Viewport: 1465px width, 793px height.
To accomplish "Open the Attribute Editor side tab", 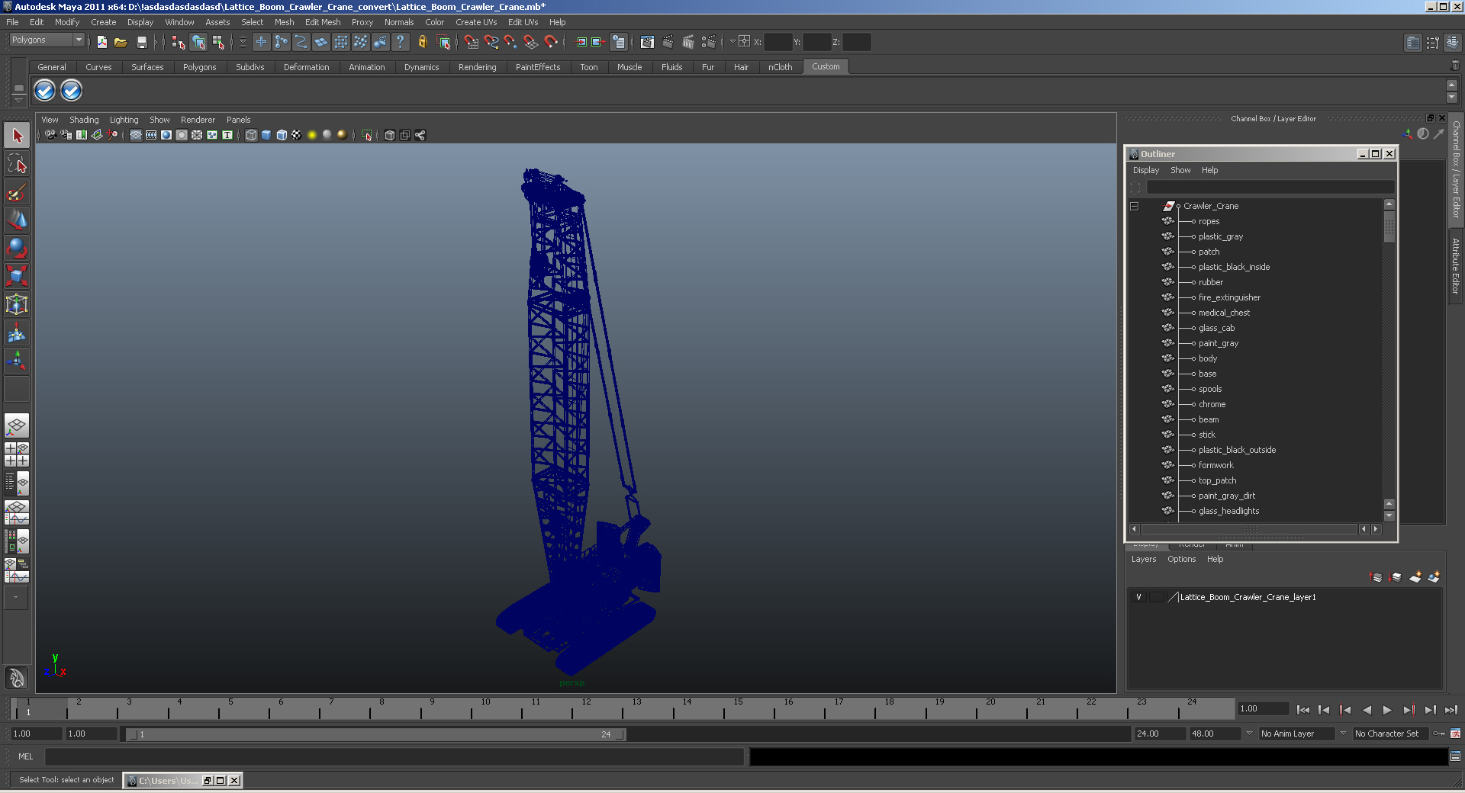I will click(x=1456, y=266).
